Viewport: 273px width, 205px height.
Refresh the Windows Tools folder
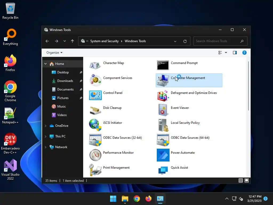(x=185, y=41)
